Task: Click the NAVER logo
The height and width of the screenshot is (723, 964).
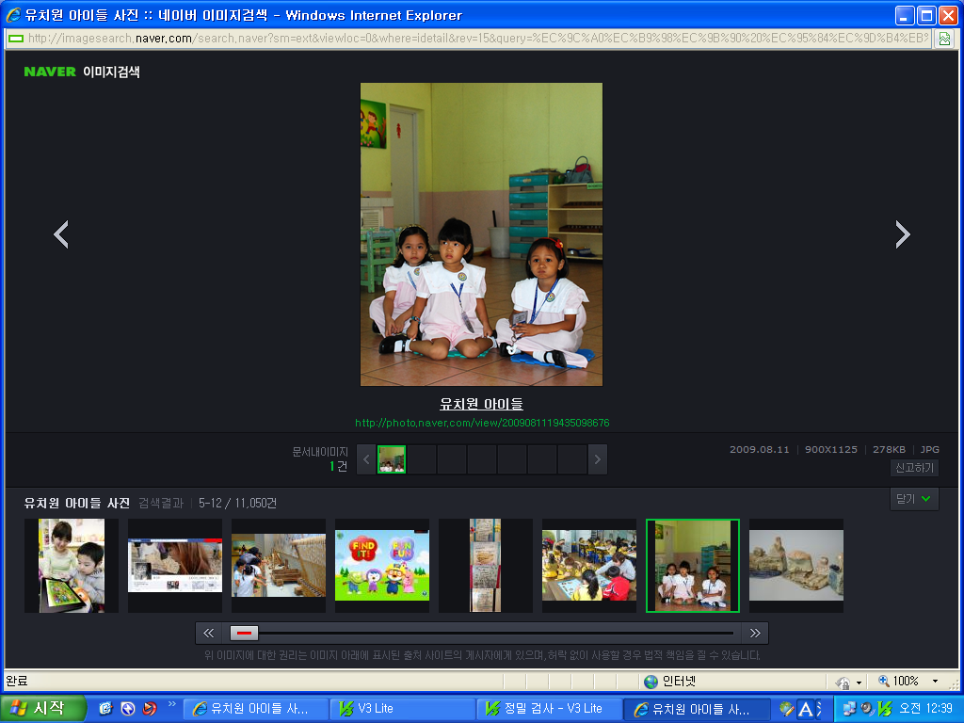Action: (50, 72)
